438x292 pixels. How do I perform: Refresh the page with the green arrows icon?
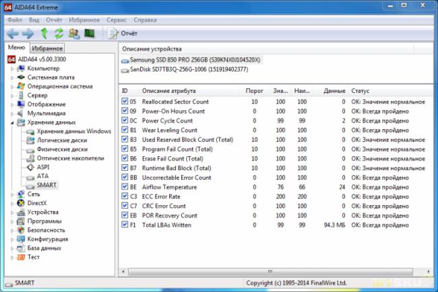point(59,34)
